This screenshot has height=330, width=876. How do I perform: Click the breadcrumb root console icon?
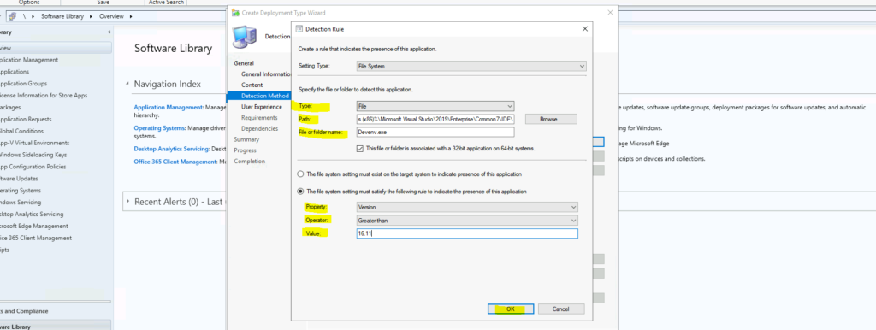pos(12,16)
